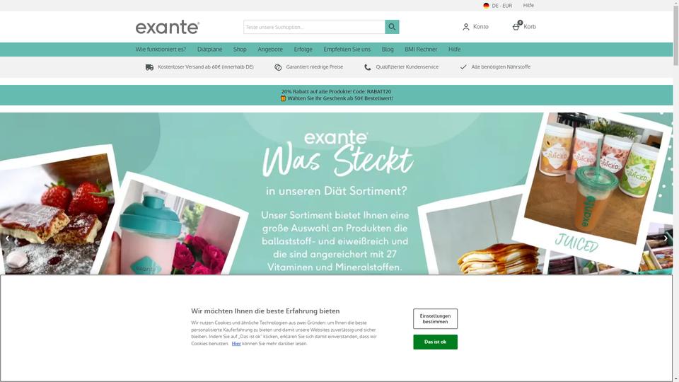Click the delivery truck shipping icon
Screen dimensions: 679x382
[x=149, y=67]
